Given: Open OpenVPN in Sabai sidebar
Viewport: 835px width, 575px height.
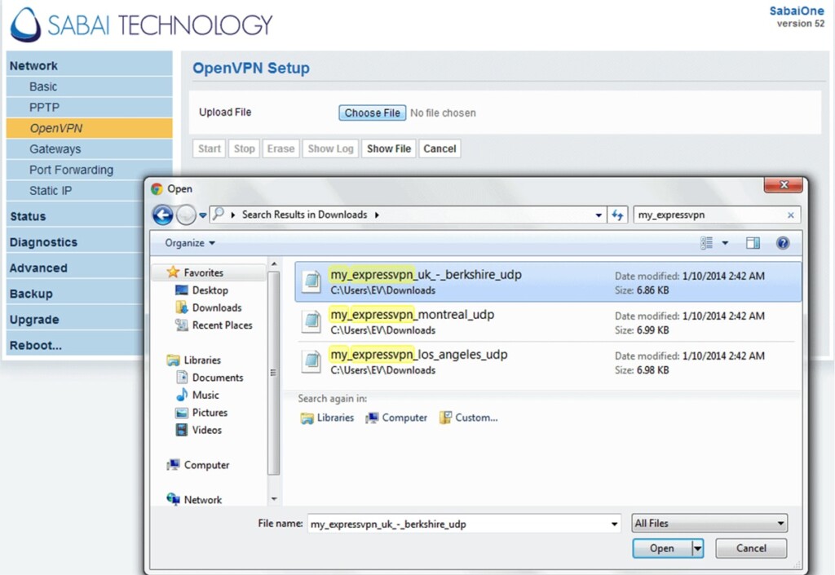Looking at the screenshot, I should 89,128.
